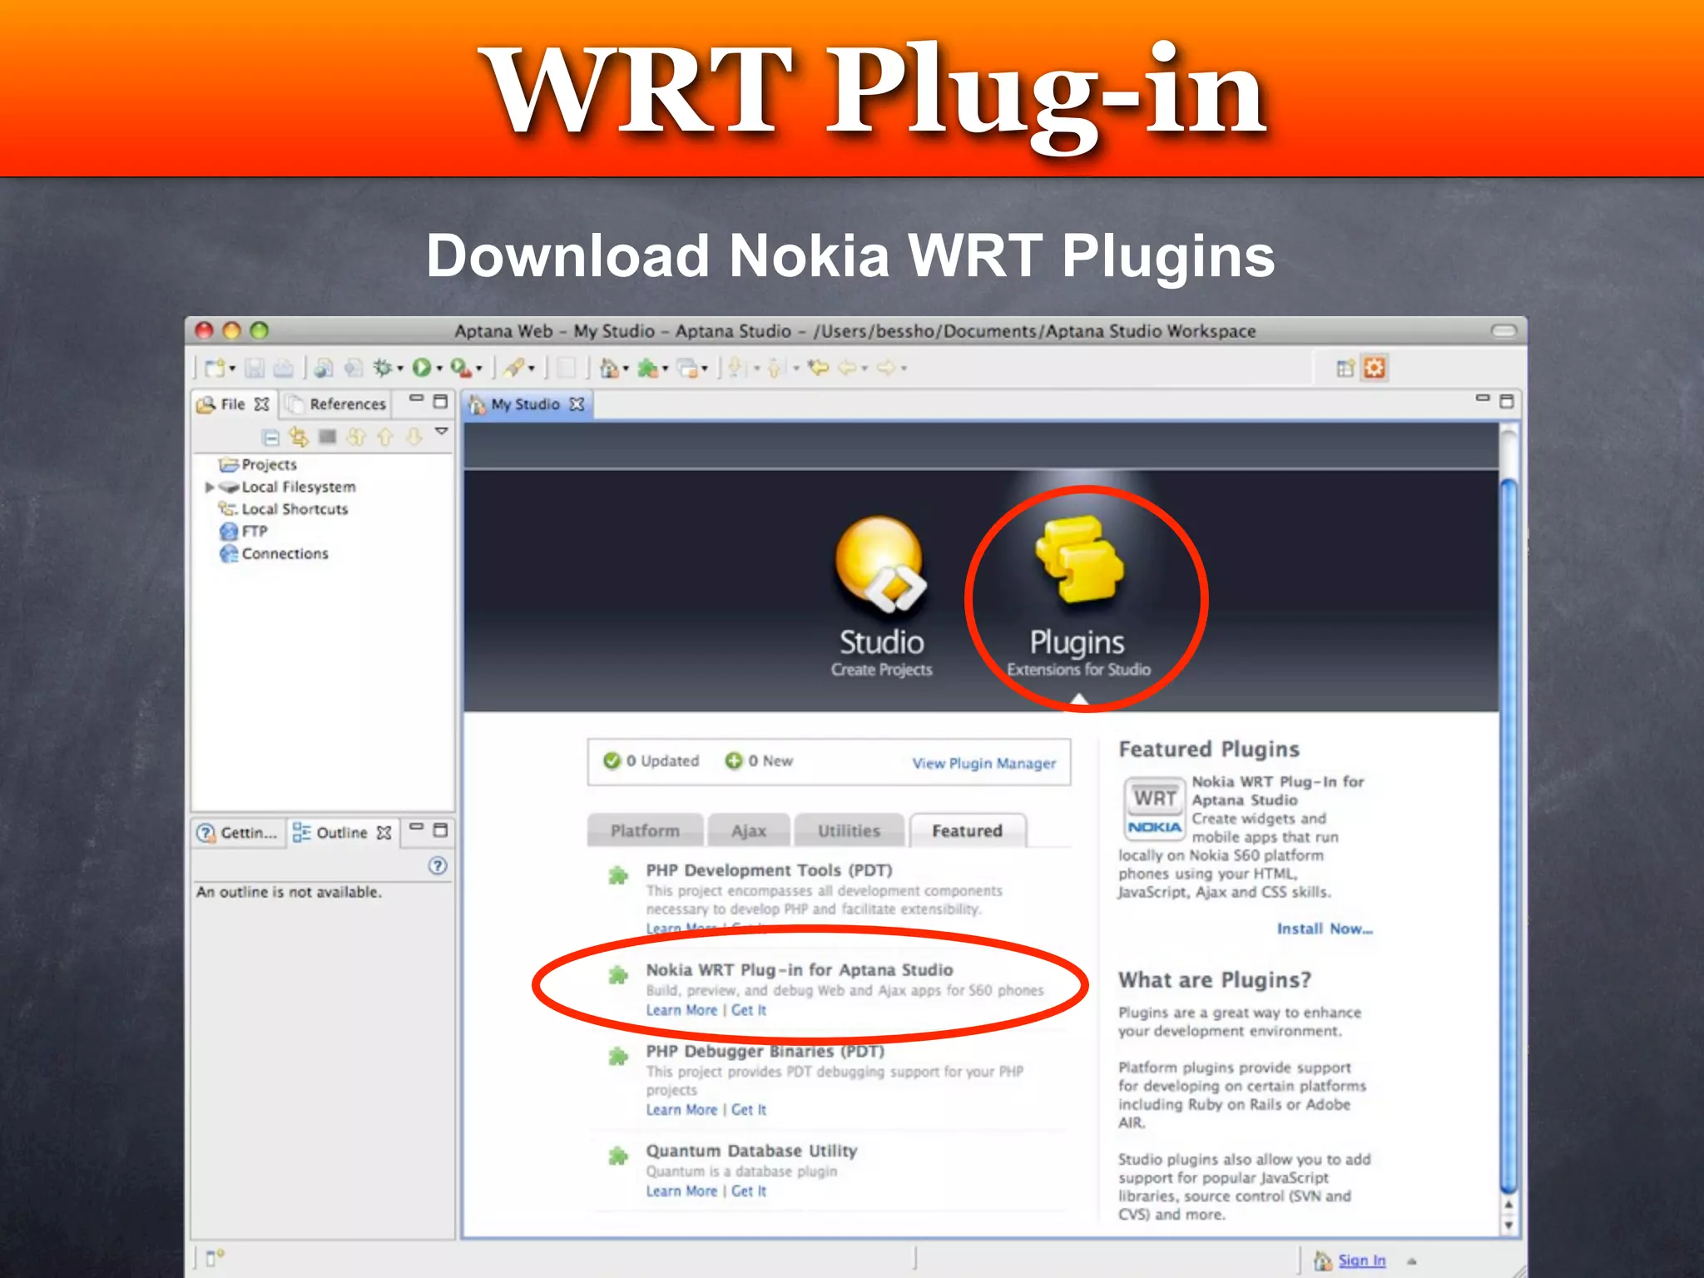Screen dimensions: 1704x1278
Task: Click the New file wizard toolbar icon
Action: [x=215, y=368]
